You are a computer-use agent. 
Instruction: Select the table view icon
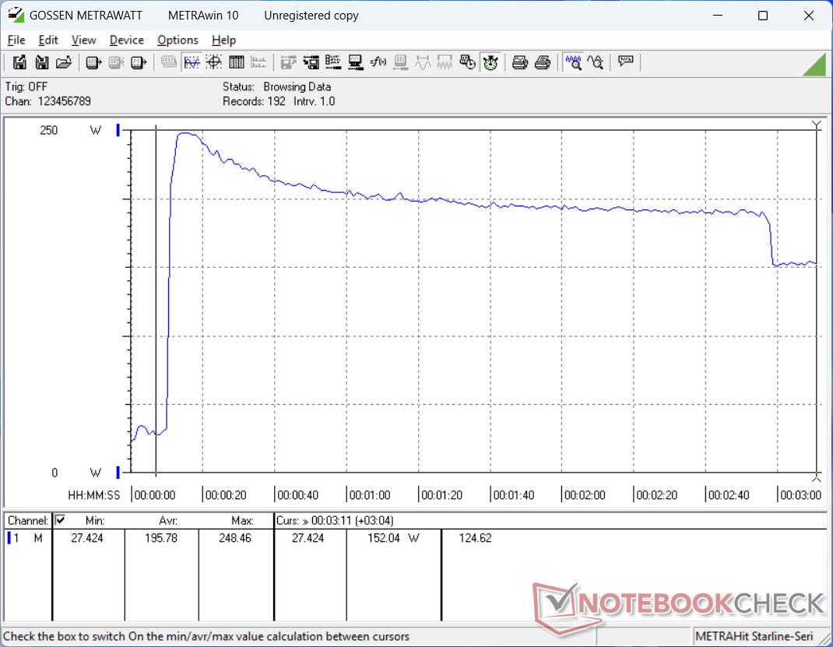point(236,63)
